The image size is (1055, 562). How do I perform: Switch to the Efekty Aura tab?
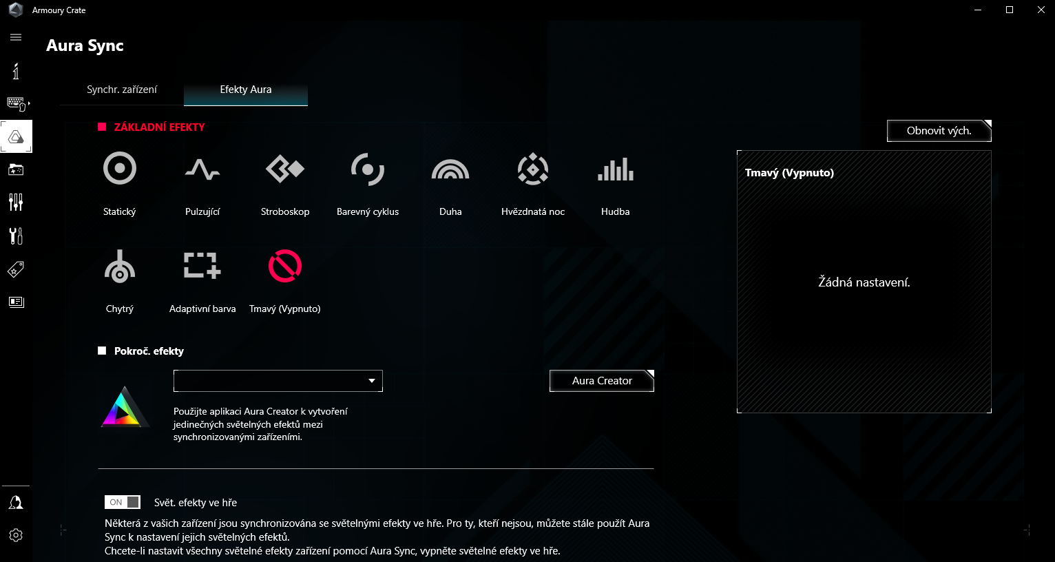click(x=246, y=90)
